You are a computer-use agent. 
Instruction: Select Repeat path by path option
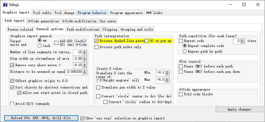(x=185, y=51)
